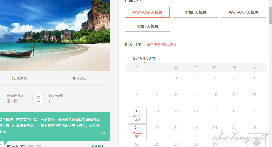Image resolution: width=272 pixels, height=147 pixels.
Task: Click the 43 次浏览 view count
Action: [x=19, y=79]
